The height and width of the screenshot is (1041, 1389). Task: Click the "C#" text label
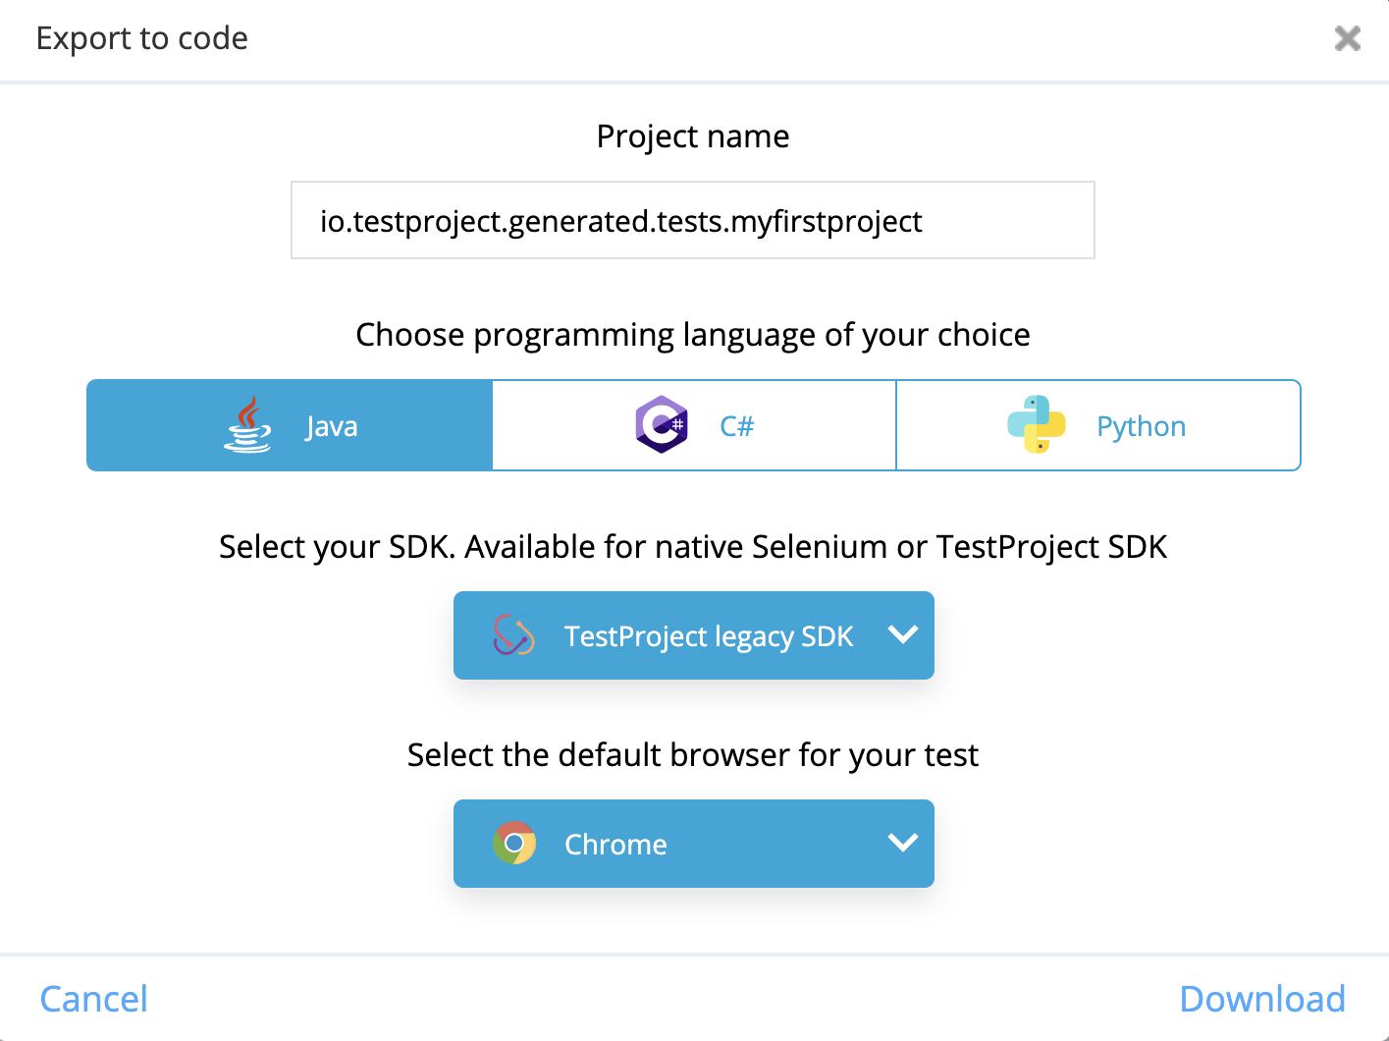coord(736,426)
